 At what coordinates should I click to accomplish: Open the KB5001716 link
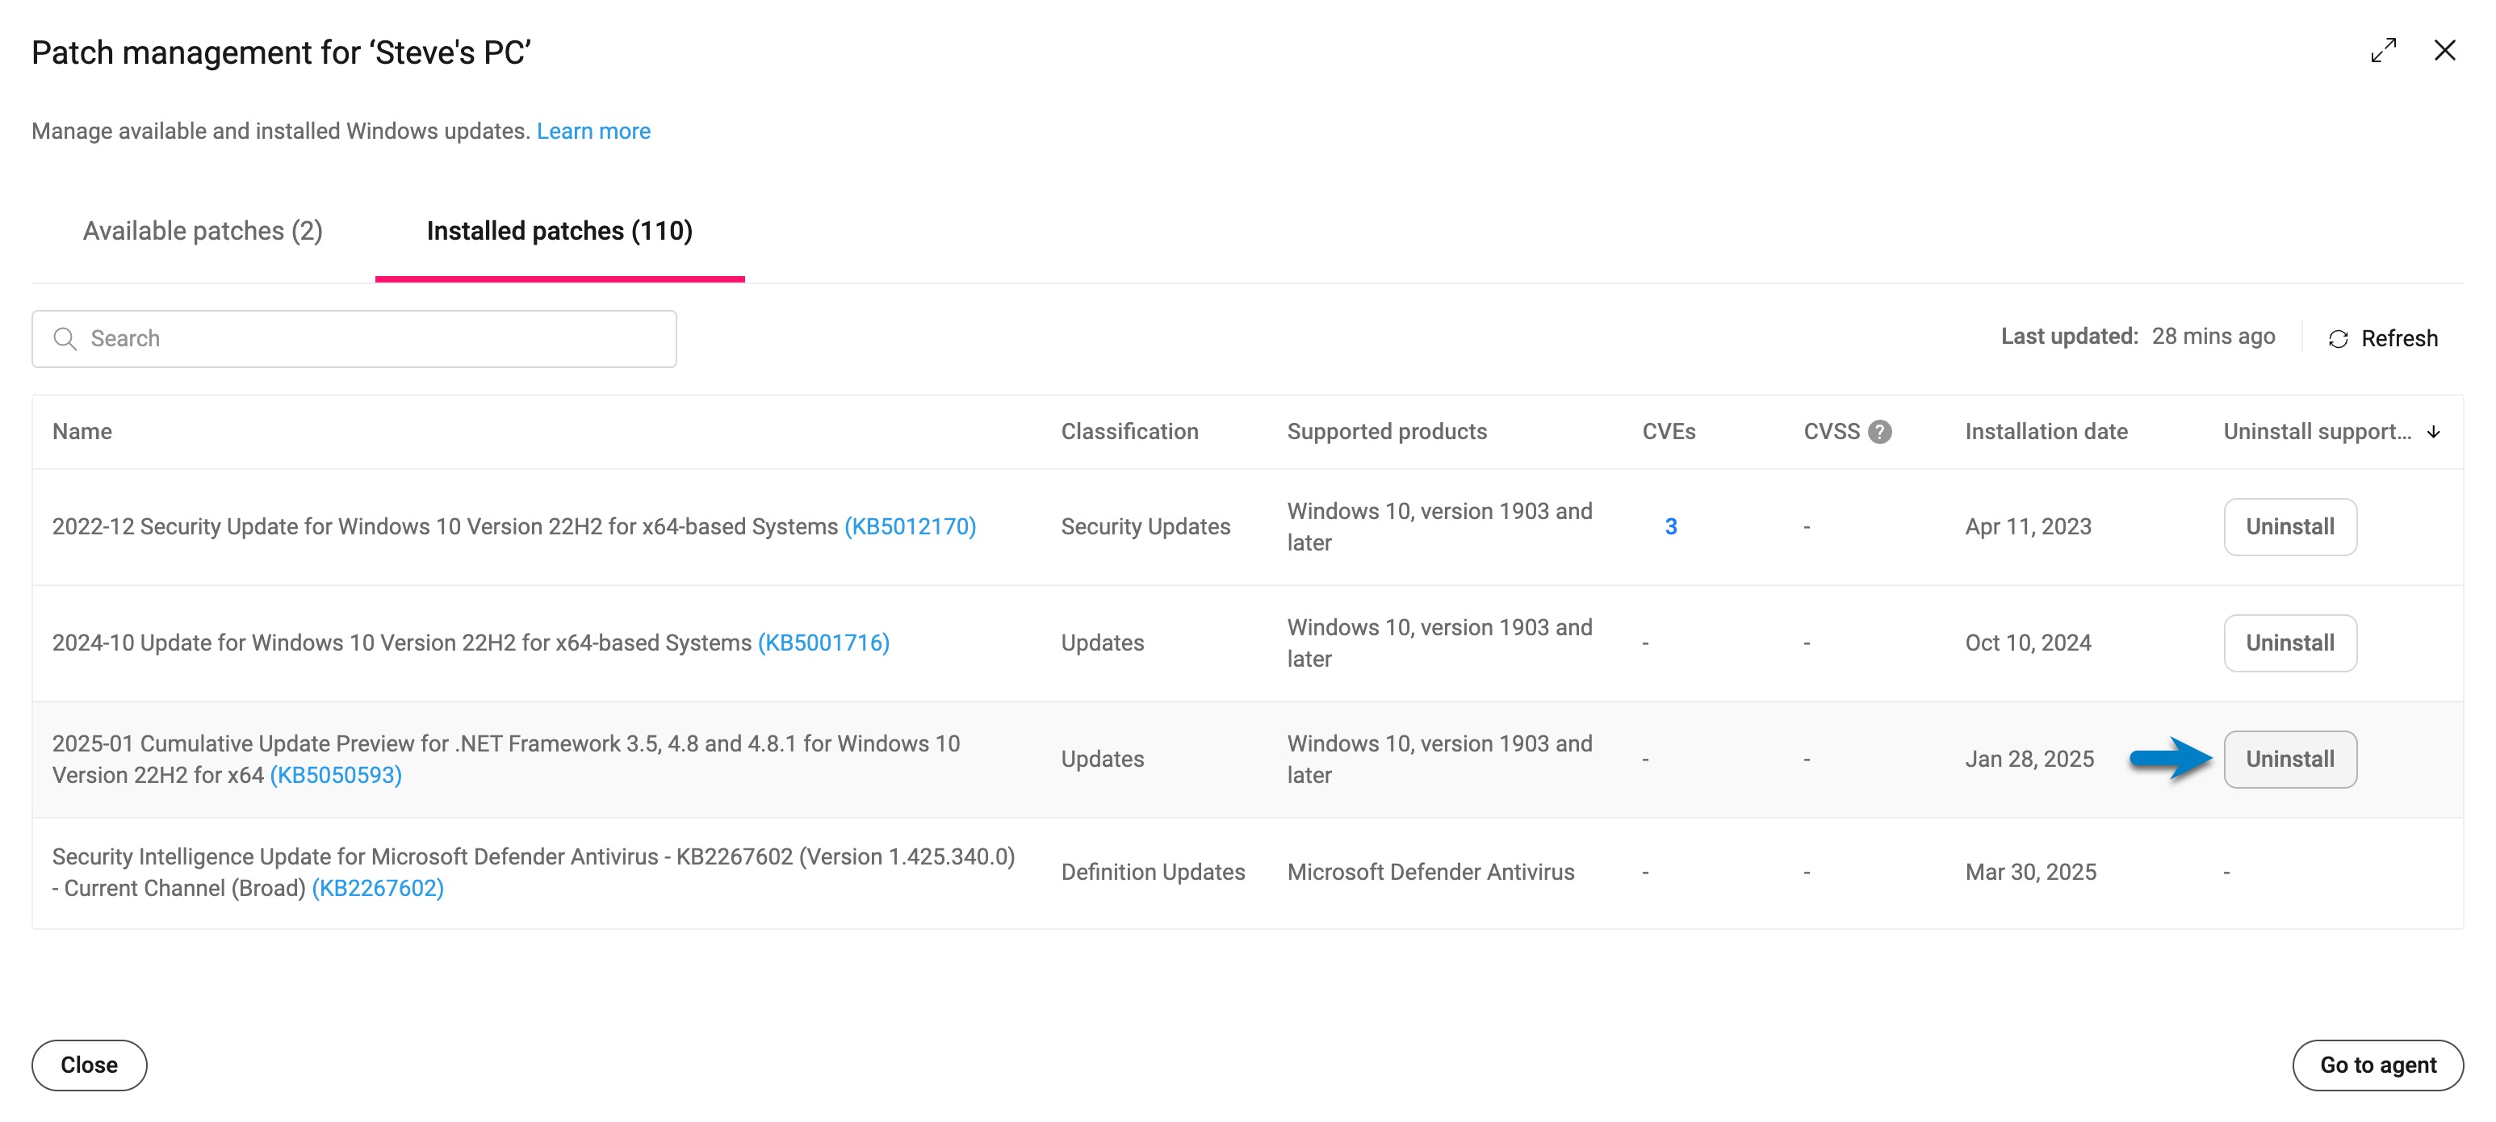823,643
